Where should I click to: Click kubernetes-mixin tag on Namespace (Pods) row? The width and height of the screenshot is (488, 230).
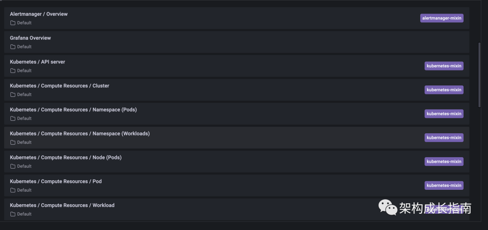444,114
